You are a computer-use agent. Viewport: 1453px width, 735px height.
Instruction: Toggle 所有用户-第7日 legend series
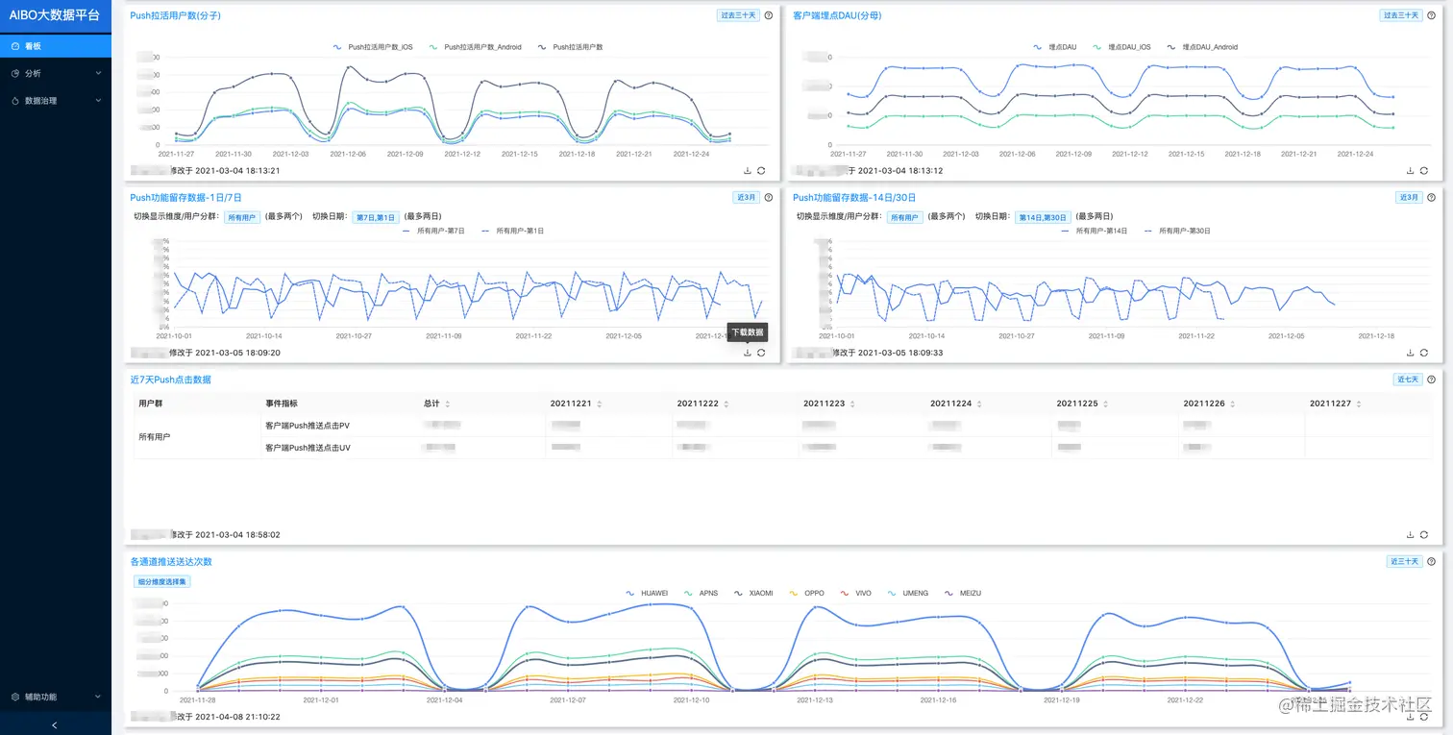432,231
